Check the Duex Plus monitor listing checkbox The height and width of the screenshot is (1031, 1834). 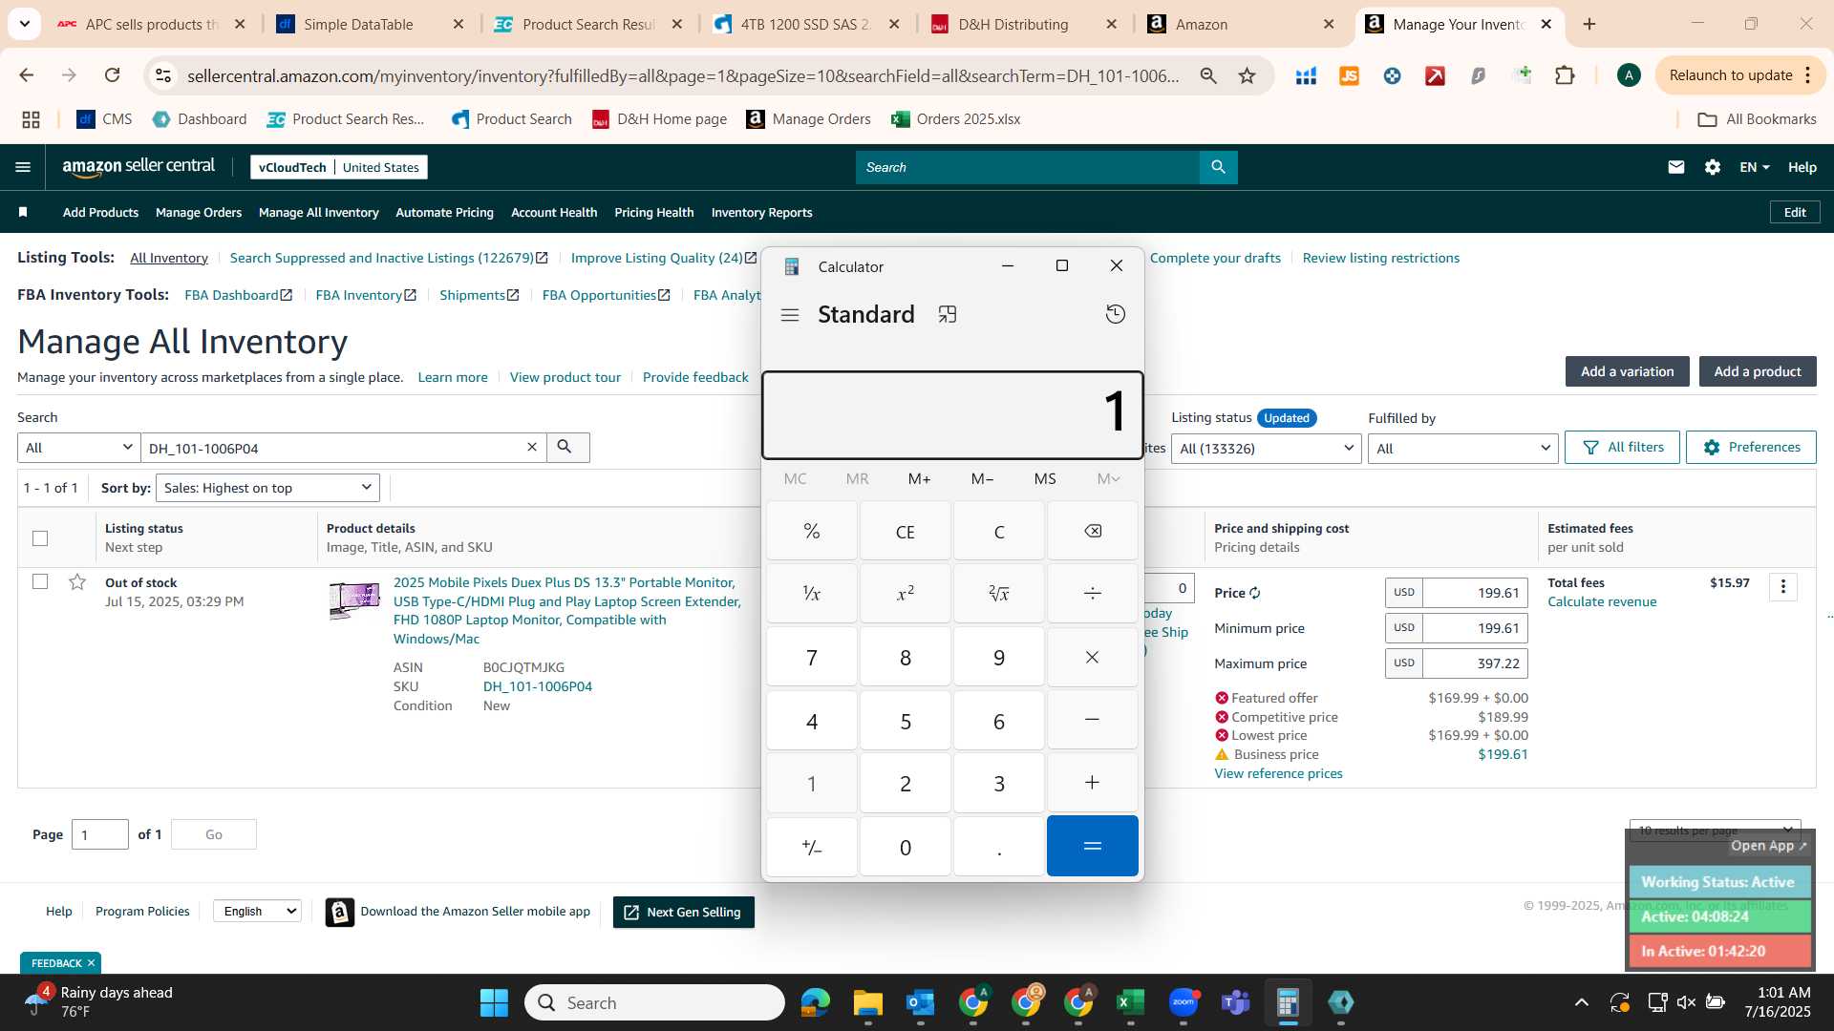click(x=40, y=581)
